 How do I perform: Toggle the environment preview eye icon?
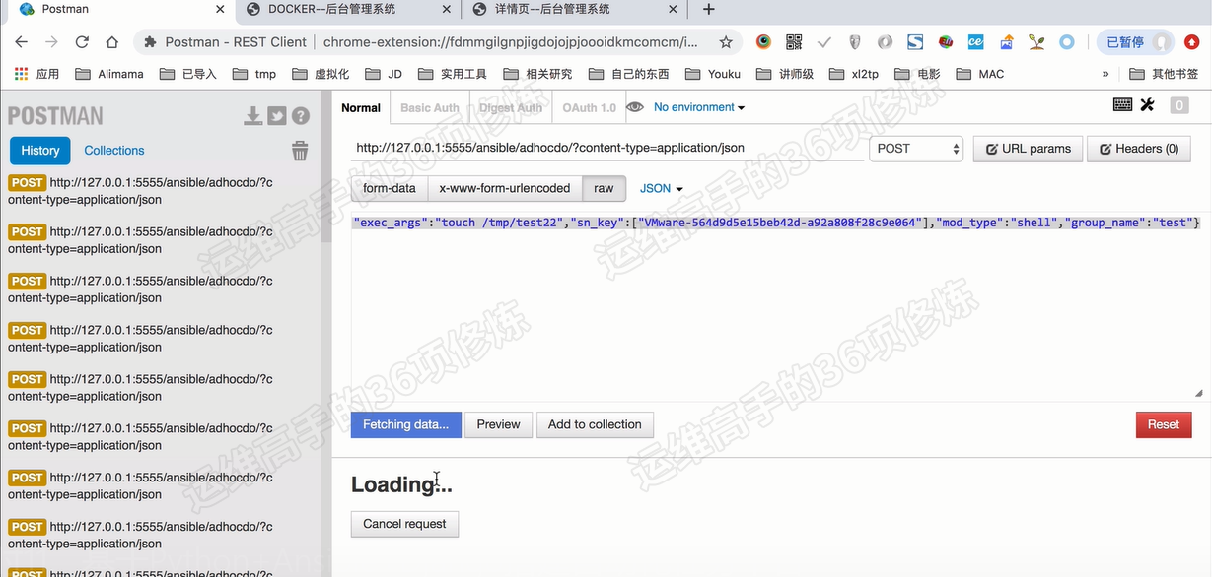(633, 106)
